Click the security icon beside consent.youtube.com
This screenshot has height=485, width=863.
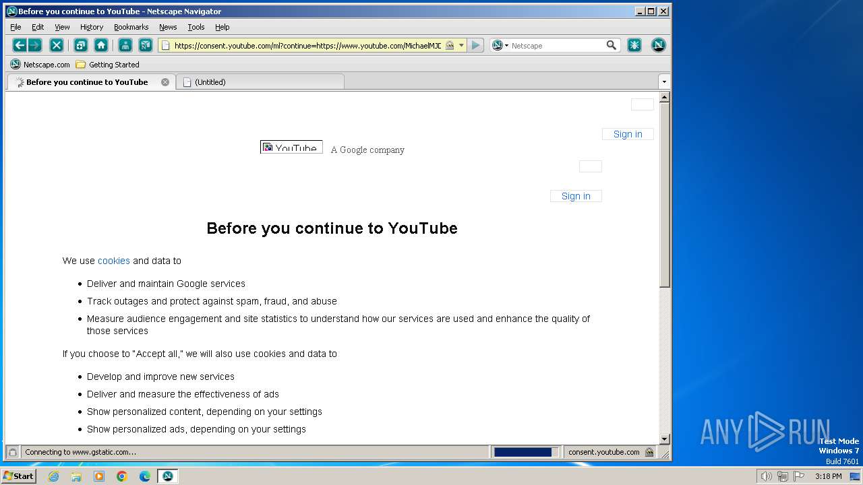pyautogui.click(x=649, y=452)
